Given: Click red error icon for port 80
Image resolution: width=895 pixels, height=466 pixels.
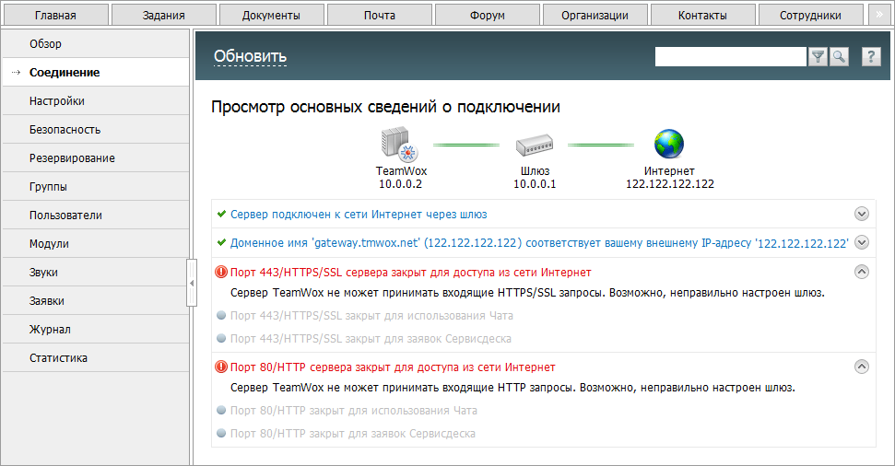Looking at the screenshot, I should tap(221, 367).
